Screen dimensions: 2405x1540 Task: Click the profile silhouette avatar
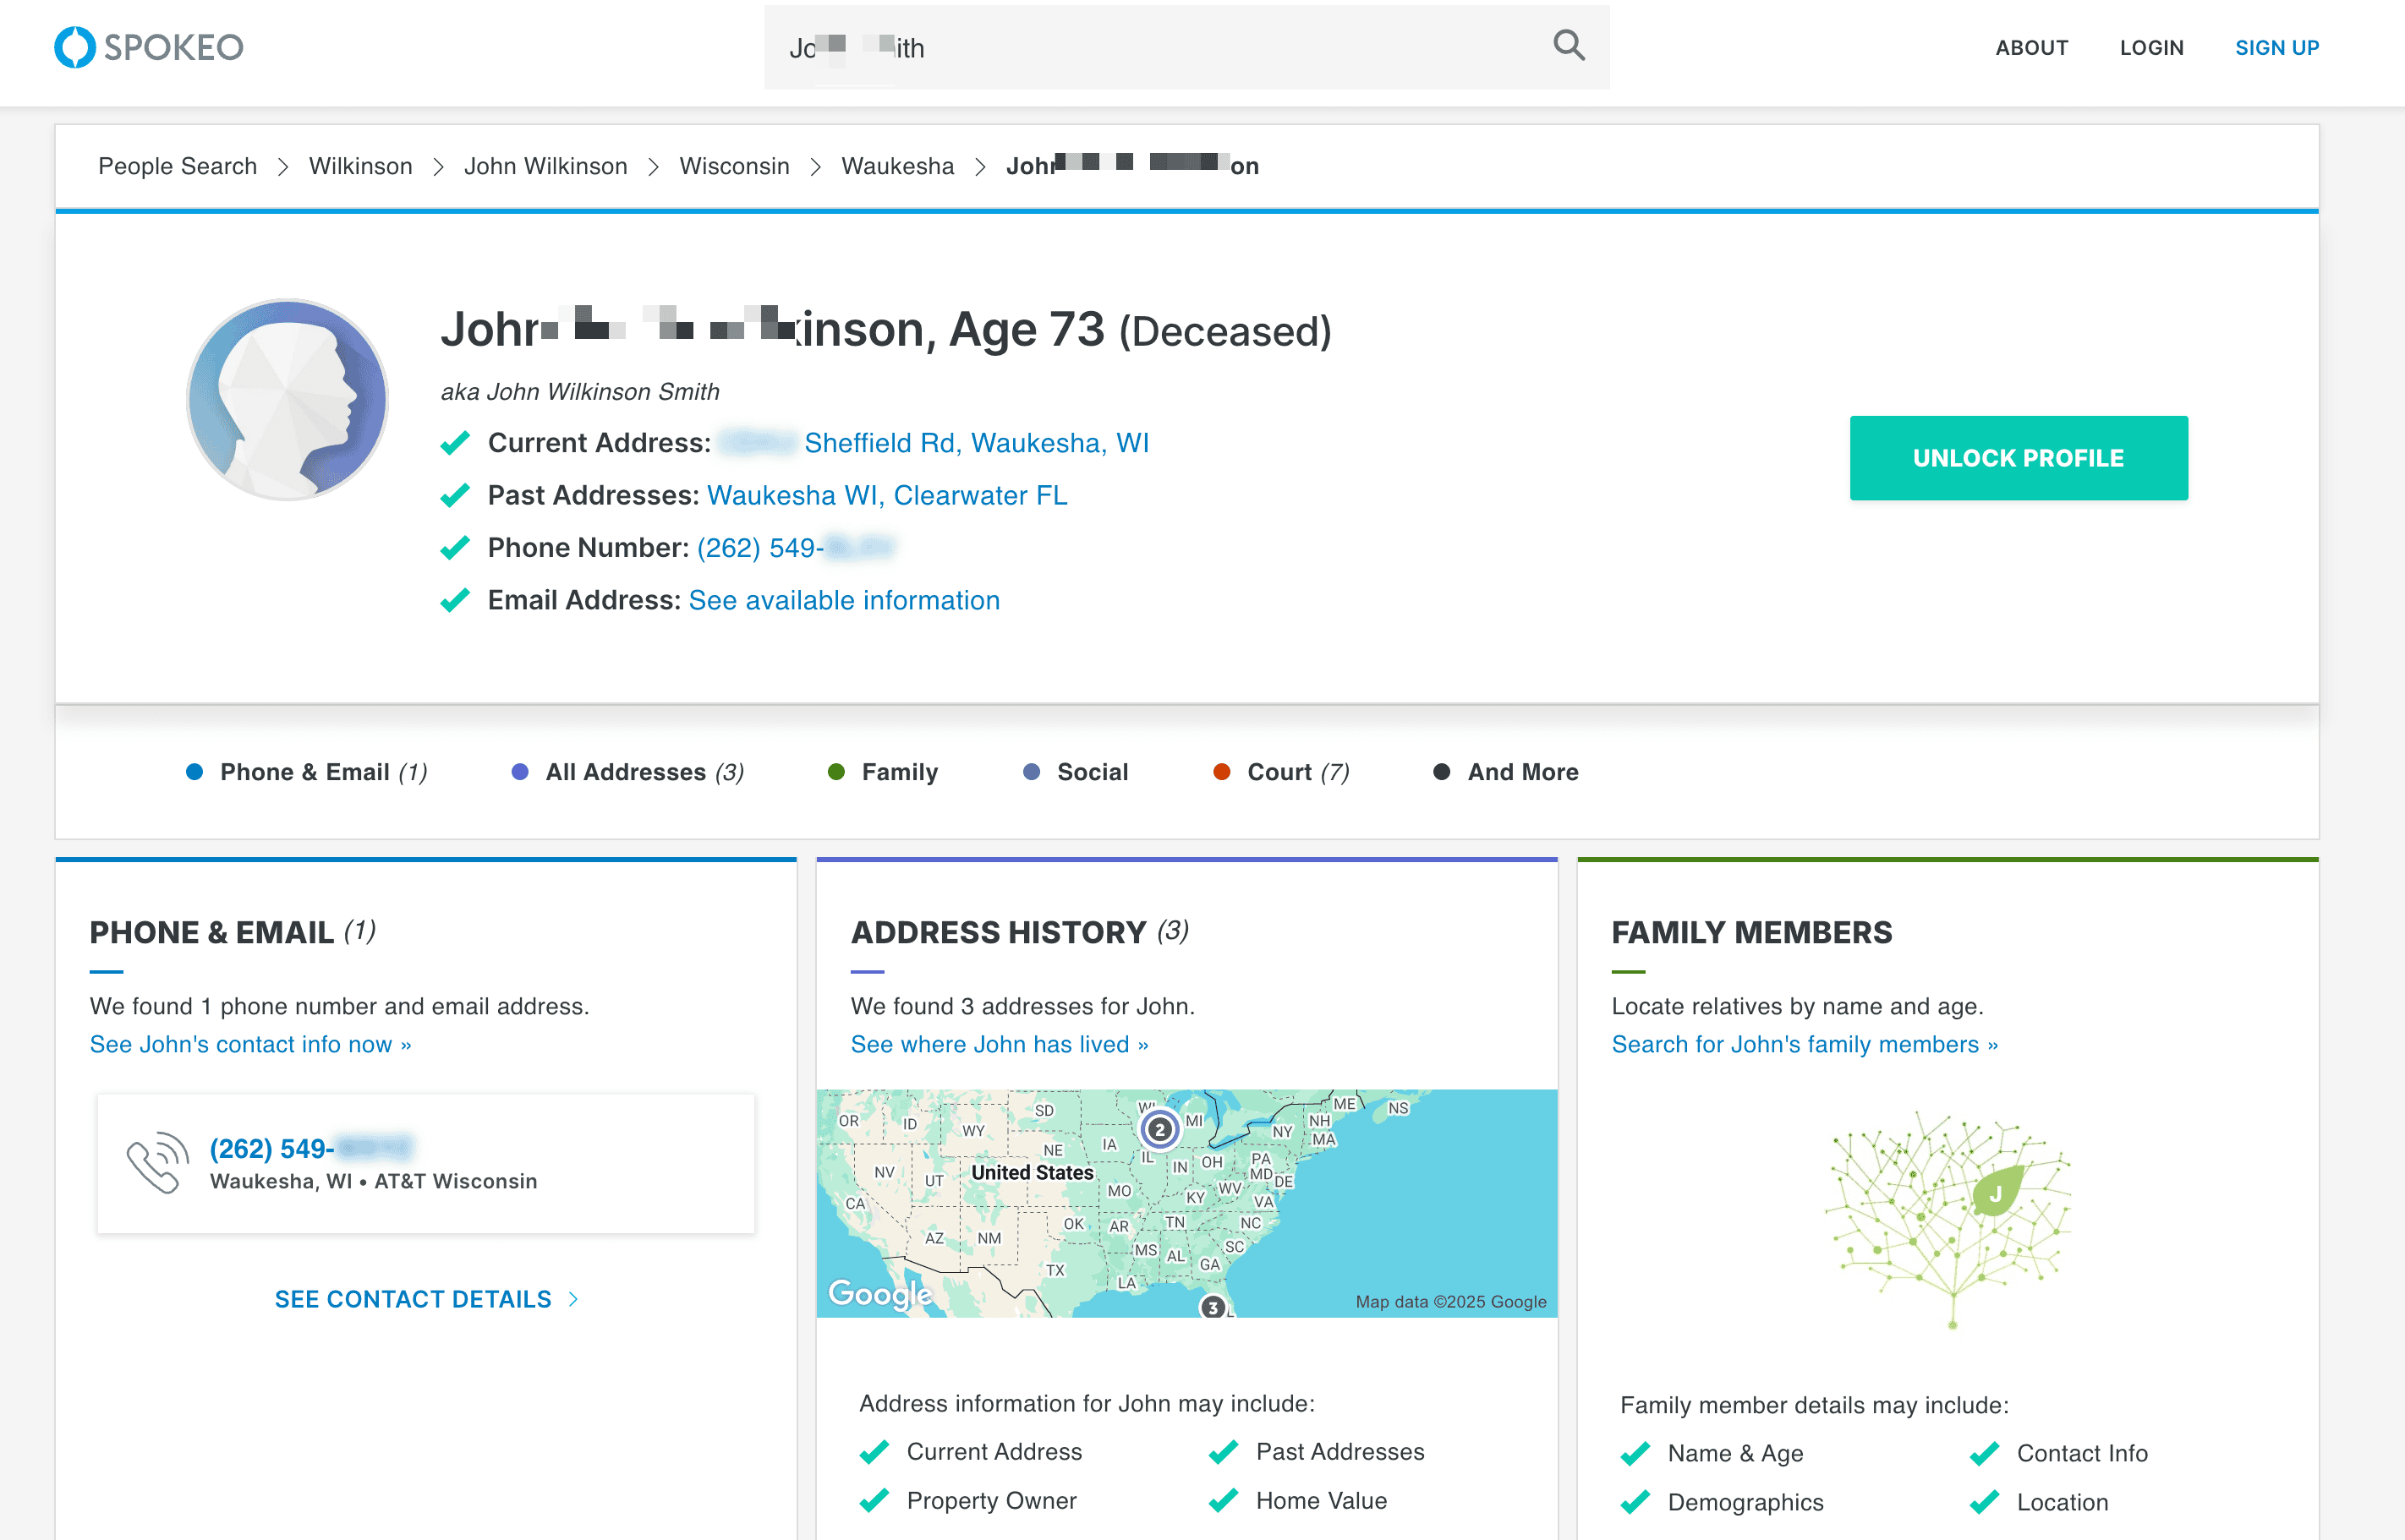coord(288,399)
